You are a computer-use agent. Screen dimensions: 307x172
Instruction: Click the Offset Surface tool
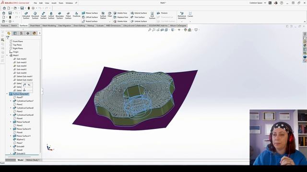(90, 17)
